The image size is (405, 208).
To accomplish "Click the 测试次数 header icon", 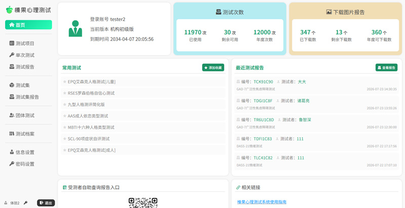I will (x=219, y=12).
